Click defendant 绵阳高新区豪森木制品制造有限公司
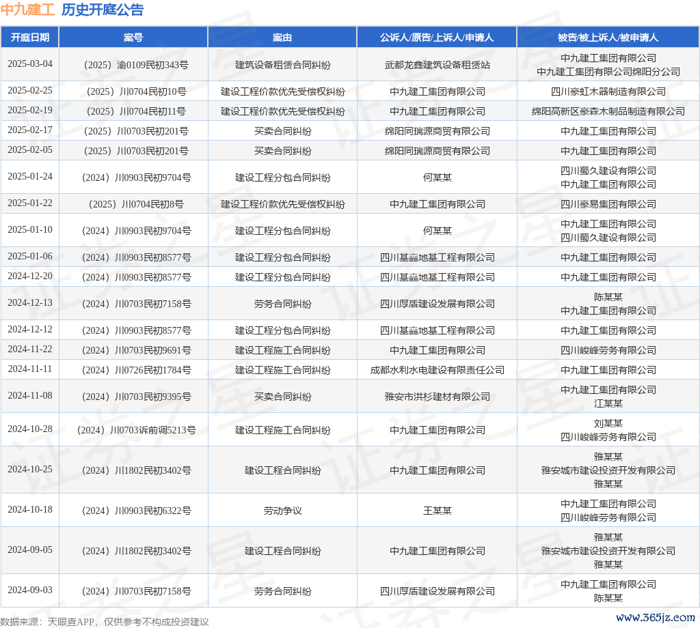The width and height of the screenshot is (700, 628). [x=608, y=111]
